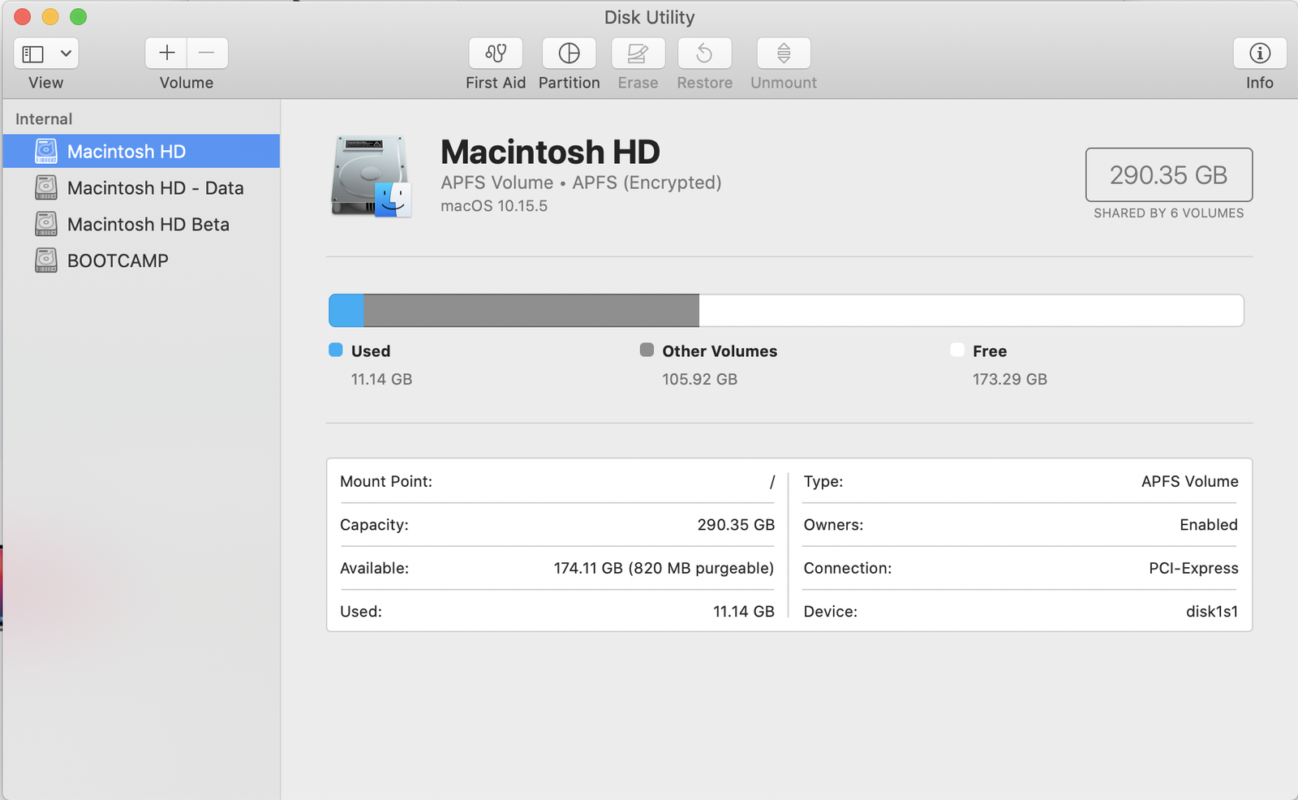
Task: Click the white Free legend swatch
Action: (x=957, y=350)
